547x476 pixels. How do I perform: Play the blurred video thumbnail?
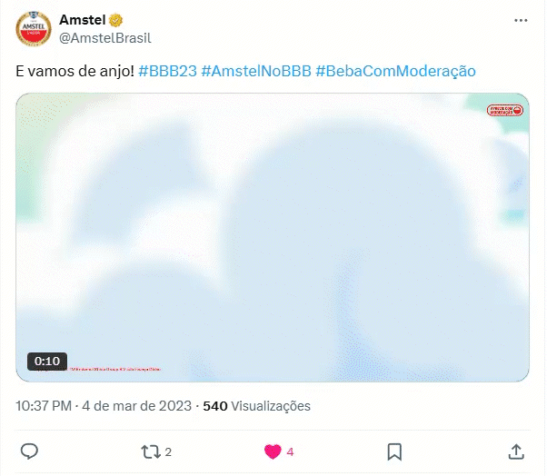(273, 237)
